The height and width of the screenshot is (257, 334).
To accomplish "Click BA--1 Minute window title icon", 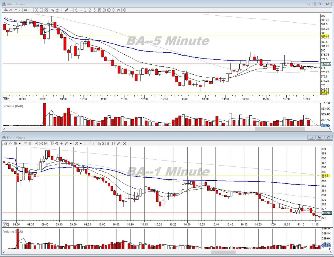I will [4, 137].
